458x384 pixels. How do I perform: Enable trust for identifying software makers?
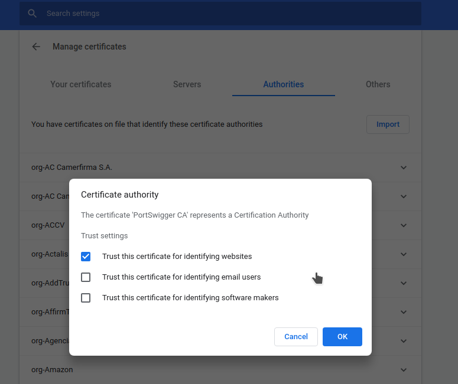click(x=86, y=298)
